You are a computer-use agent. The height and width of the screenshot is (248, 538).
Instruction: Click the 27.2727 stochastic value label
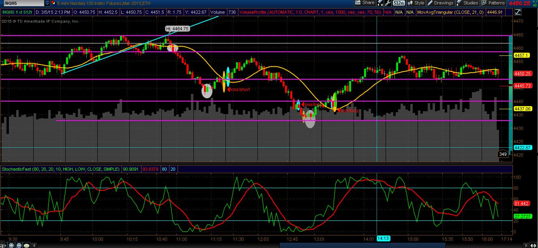tap(523, 216)
